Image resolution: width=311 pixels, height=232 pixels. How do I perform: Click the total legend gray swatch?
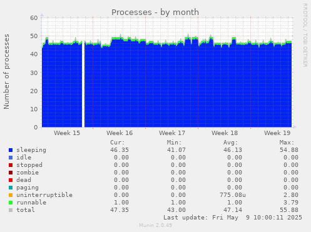pos(11,210)
